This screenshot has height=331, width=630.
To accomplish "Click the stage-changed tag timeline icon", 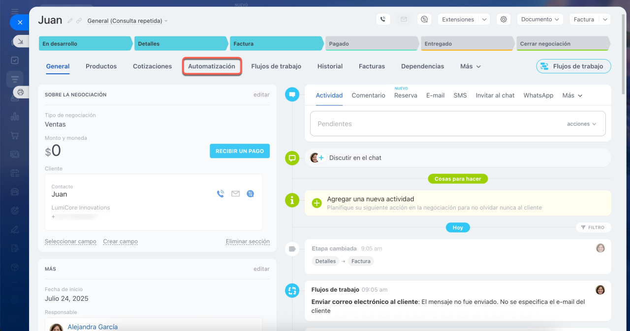I will tap(292, 249).
